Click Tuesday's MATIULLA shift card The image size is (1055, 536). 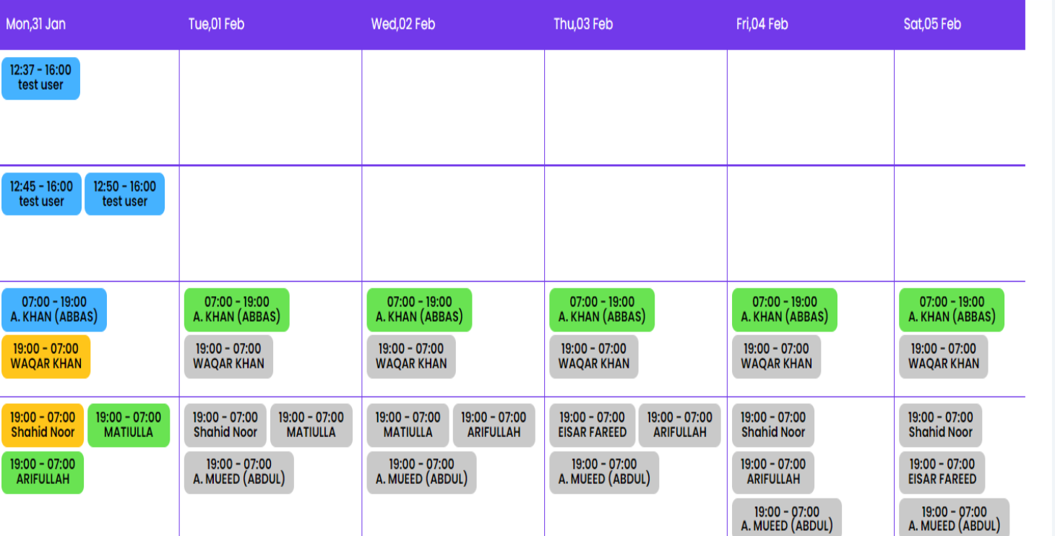[311, 425]
